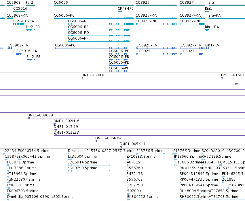Screen dimensions: 245x201
Task: Click EST SD06914.5prime
Action: pyautogui.click(x=82, y=162)
